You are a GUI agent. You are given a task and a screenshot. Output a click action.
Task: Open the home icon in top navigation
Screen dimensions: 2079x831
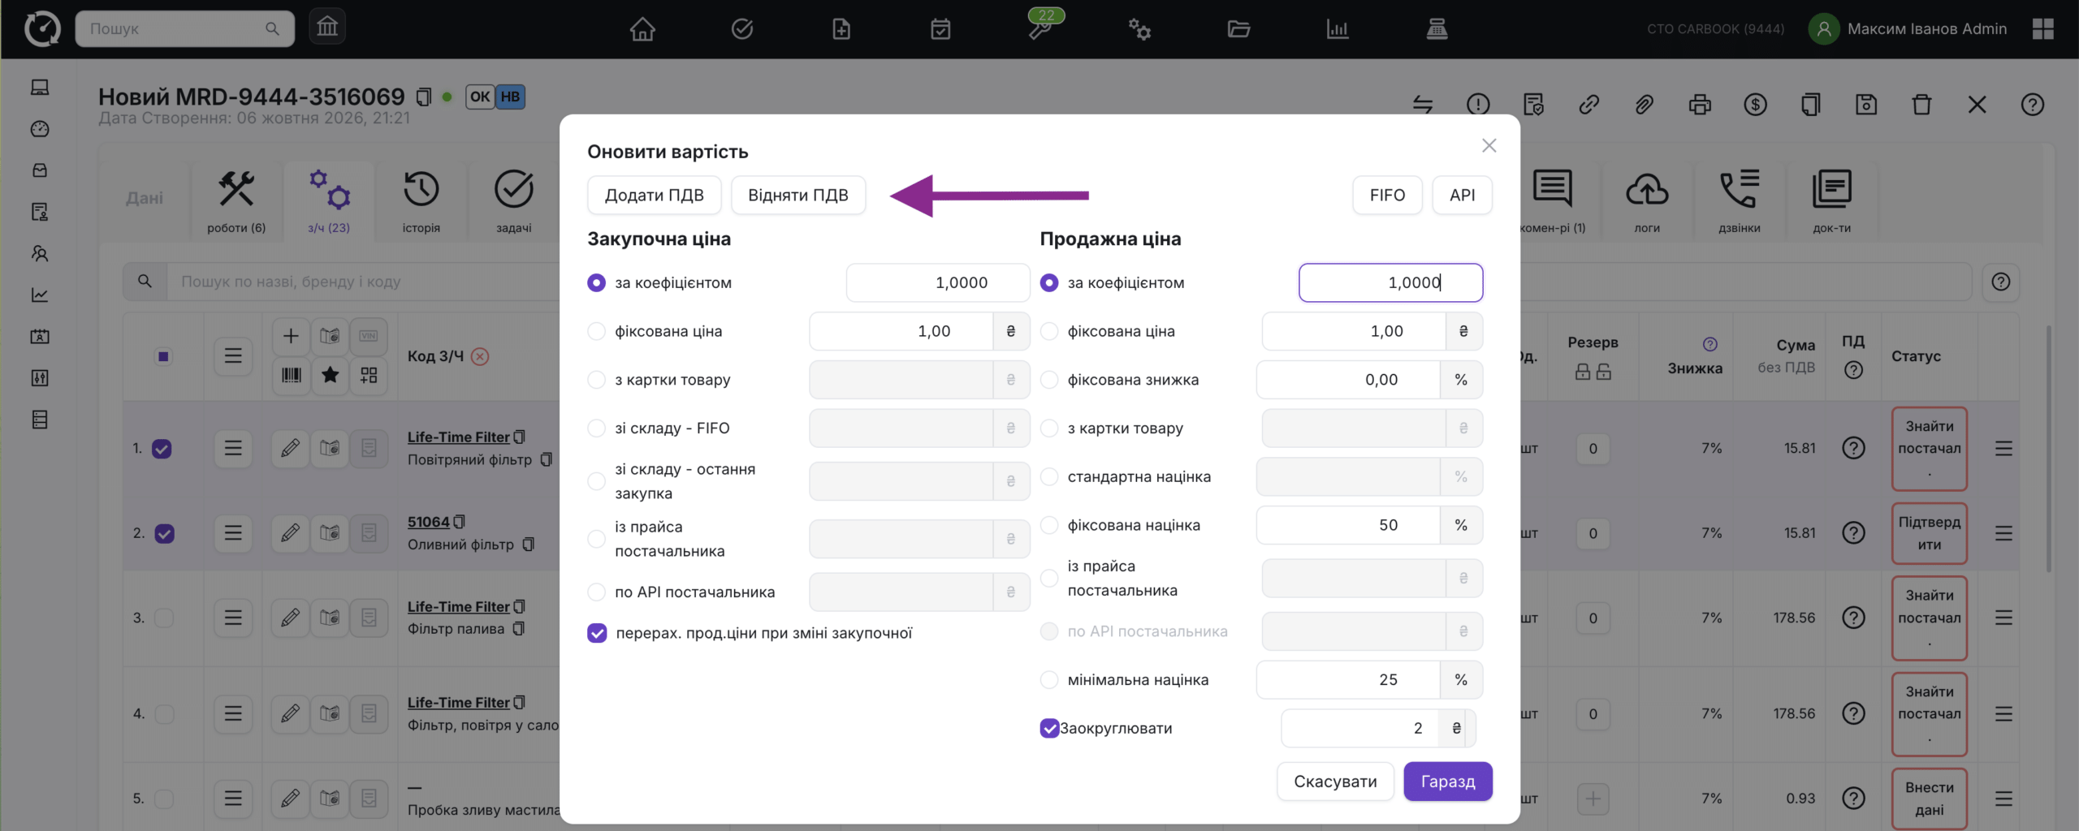pos(642,29)
